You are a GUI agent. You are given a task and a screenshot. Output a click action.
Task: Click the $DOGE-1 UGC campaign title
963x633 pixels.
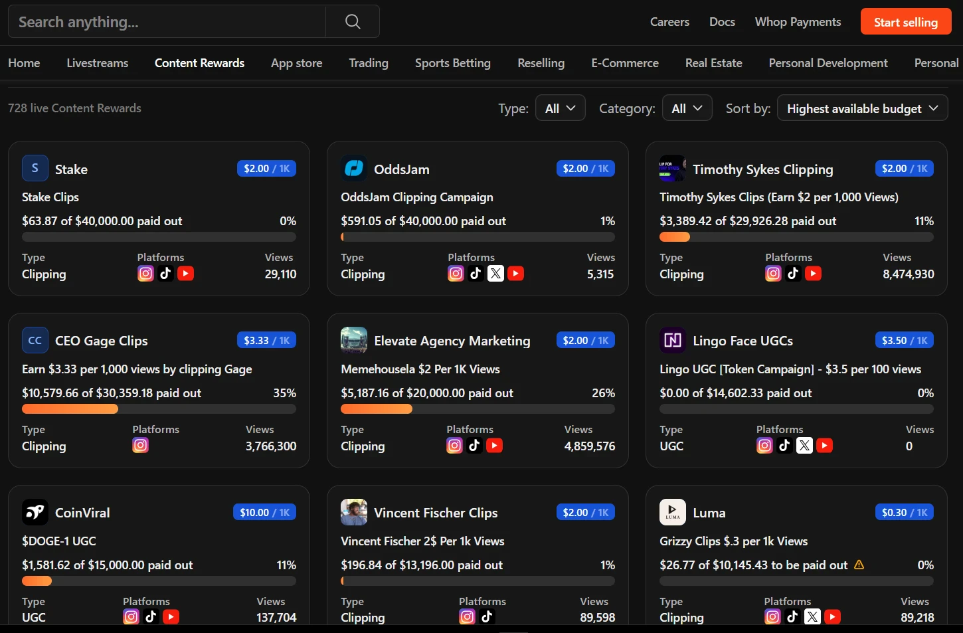(x=59, y=541)
